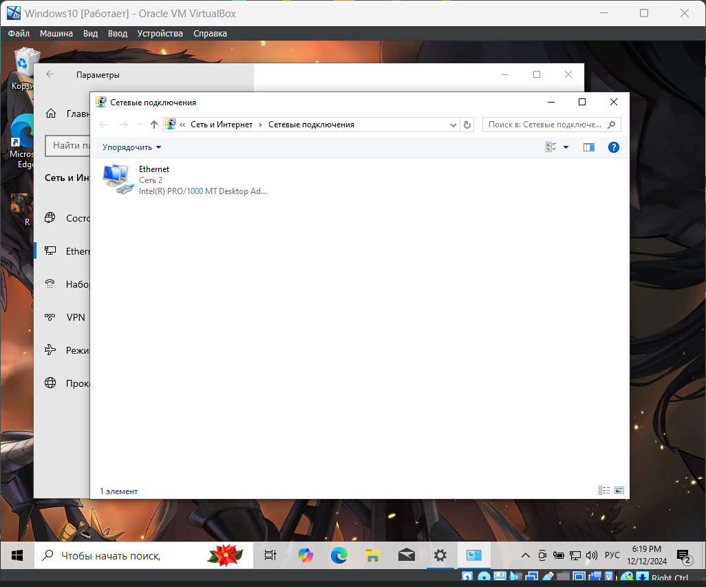Change view using the view icon
Screen dimensions: 706x587
coord(550,147)
